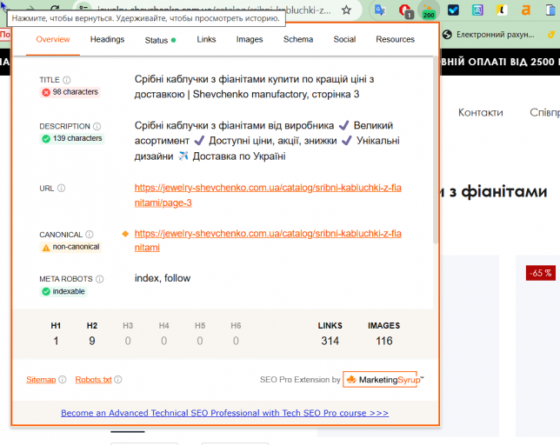The height and width of the screenshot is (445, 560).
Task: Click the info icon next to META ROBOTS
Action: (x=100, y=279)
